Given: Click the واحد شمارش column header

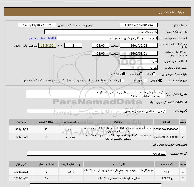Looking at the screenshot, I should [x=71, y=122].
